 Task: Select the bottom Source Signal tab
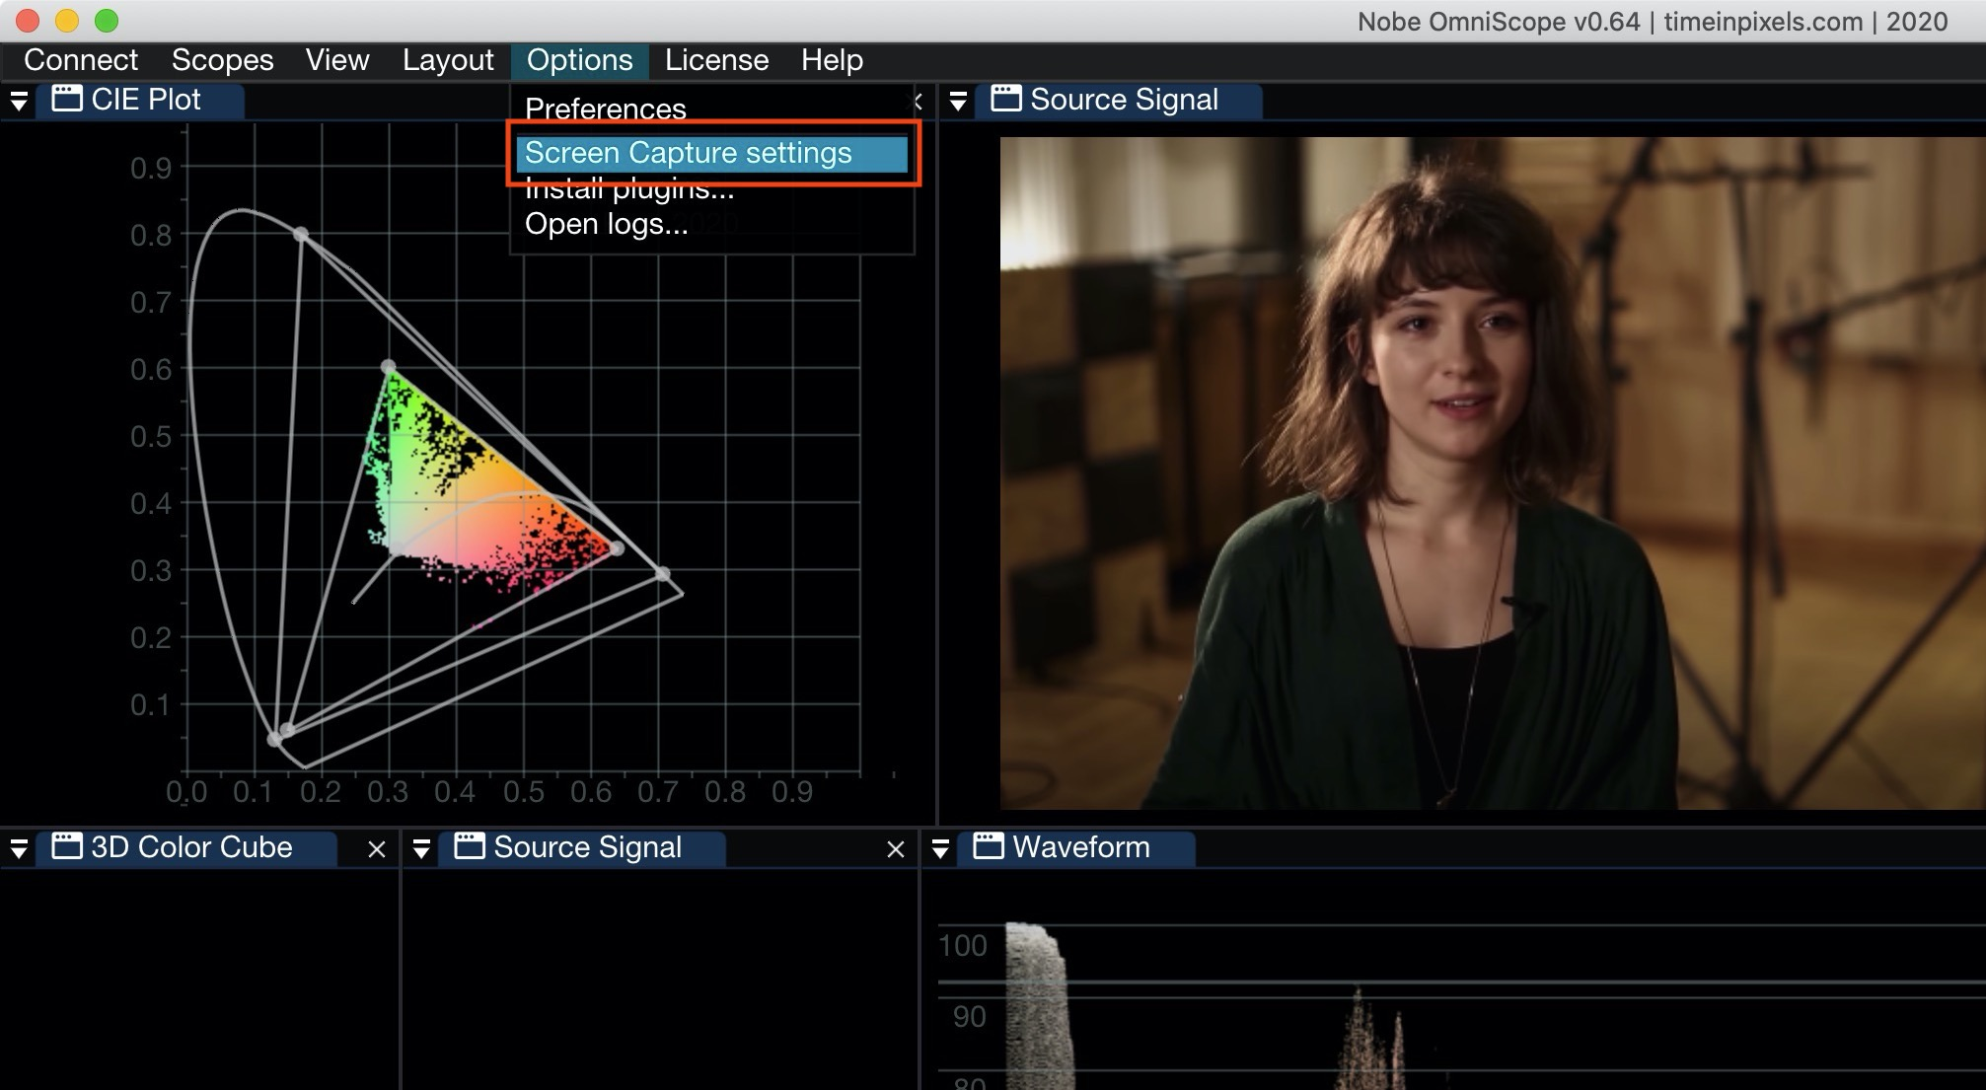point(582,848)
